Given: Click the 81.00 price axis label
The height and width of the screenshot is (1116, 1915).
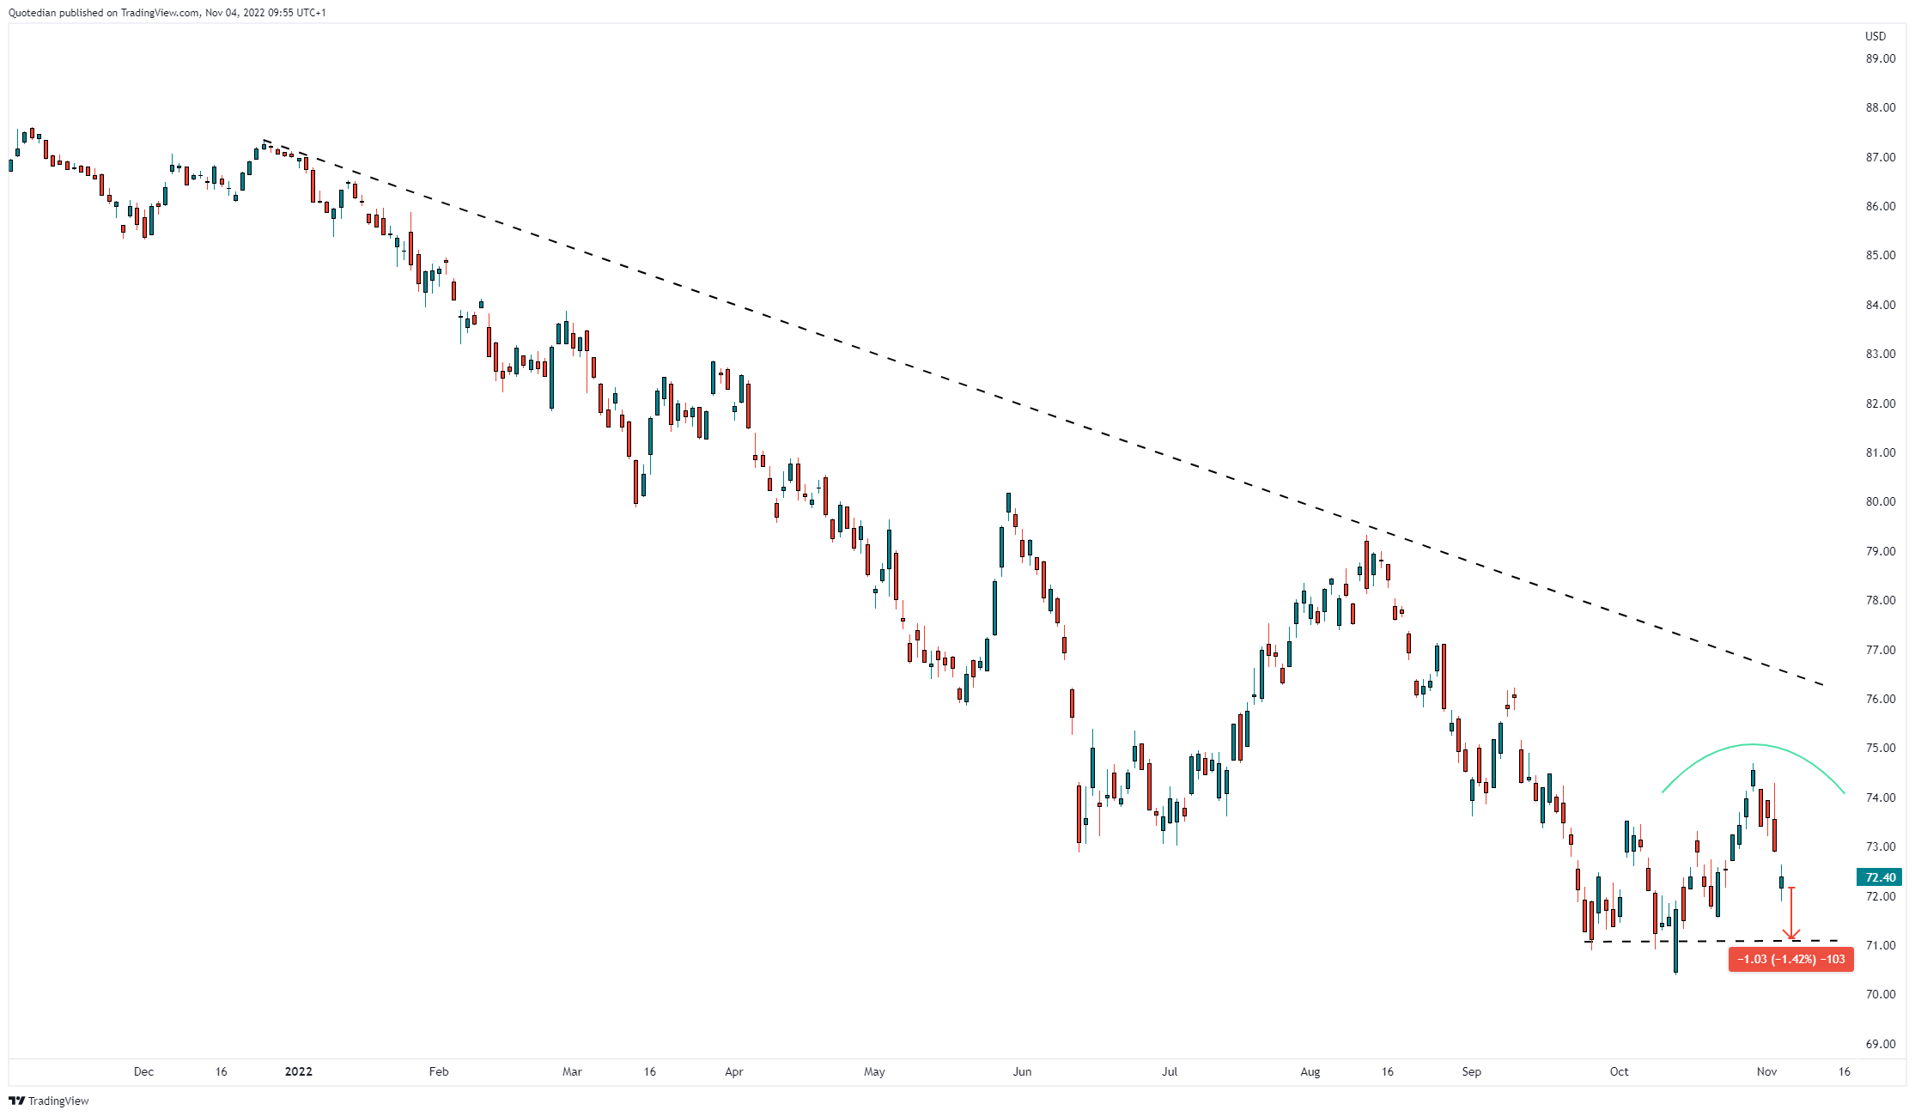Looking at the screenshot, I should [x=1880, y=452].
